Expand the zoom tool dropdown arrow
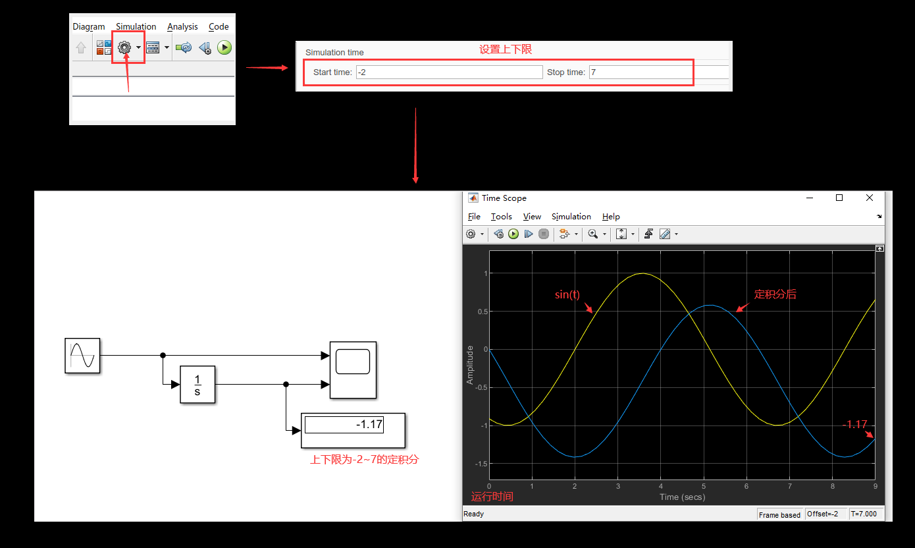915x548 pixels. [604, 234]
